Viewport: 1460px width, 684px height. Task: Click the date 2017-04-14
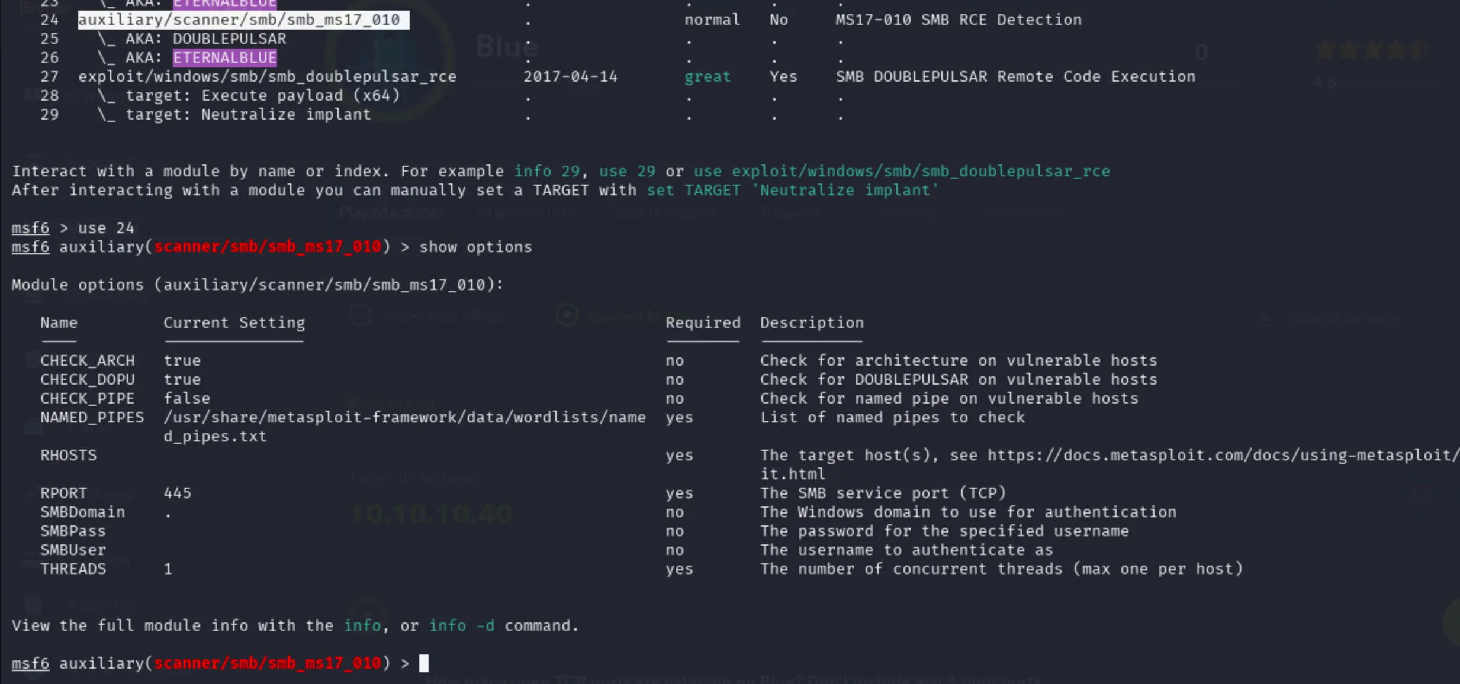(570, 77)
